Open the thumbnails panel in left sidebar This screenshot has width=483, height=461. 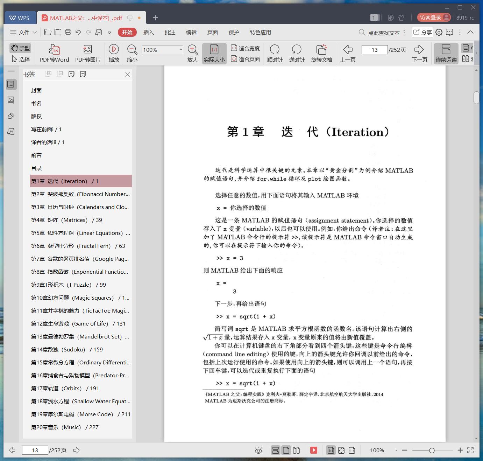[11, 100]
